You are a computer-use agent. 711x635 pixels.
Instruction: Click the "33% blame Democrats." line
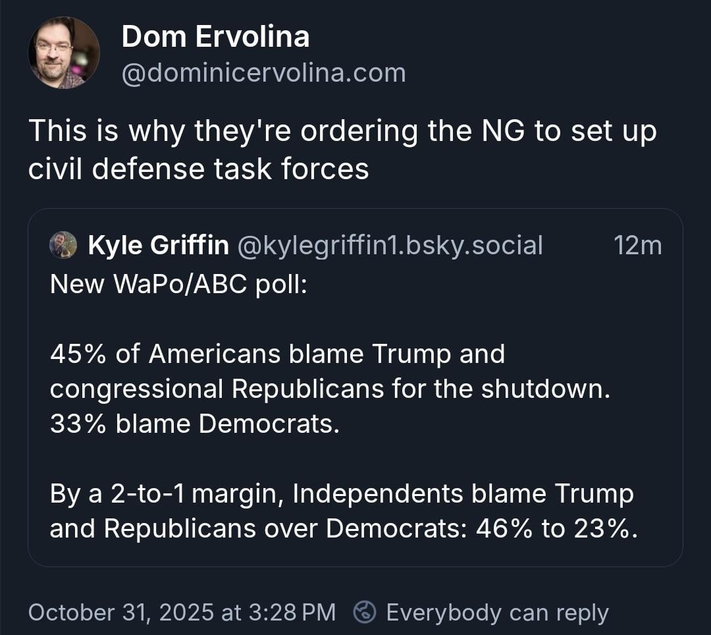(x=195, y=424)
